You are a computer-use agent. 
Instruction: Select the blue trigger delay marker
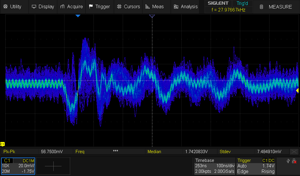coord(78,16)
